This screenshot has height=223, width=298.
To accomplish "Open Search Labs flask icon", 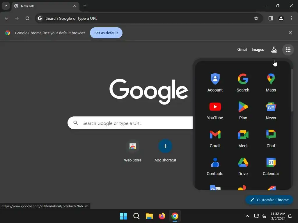I will coord(274,50).
